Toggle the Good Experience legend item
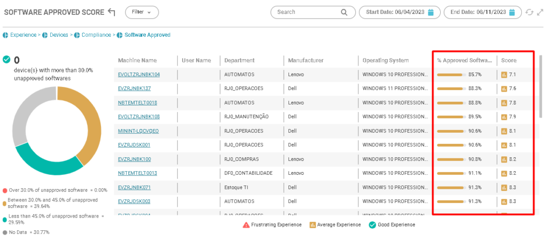The width and height of the screenshot is (547, 242). [392, 225]
